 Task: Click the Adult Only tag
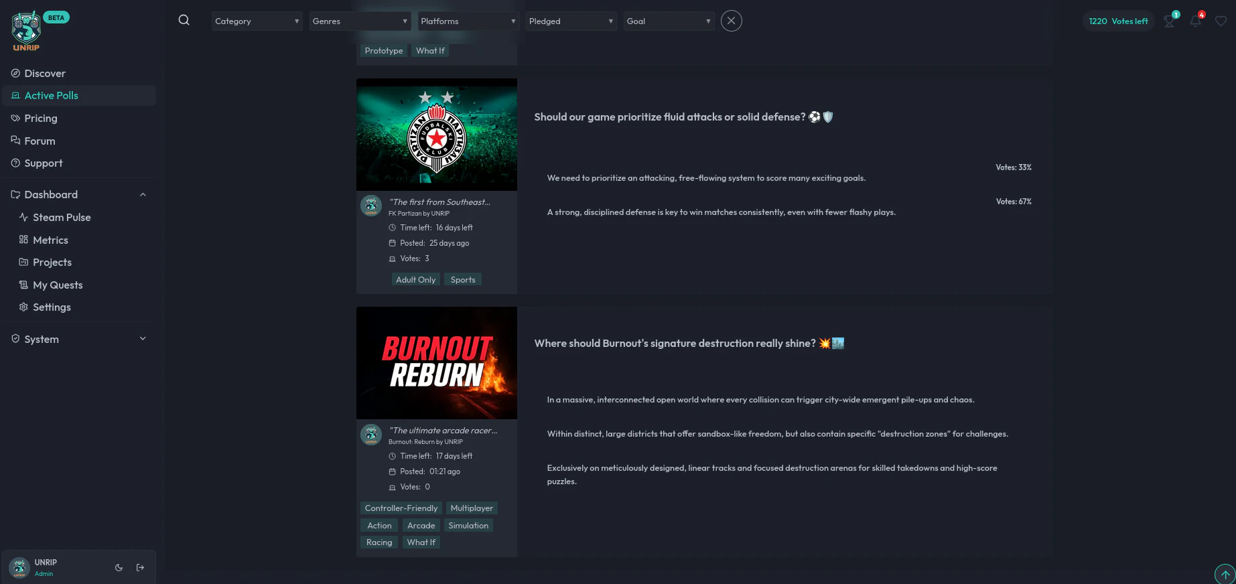point(415,280)
